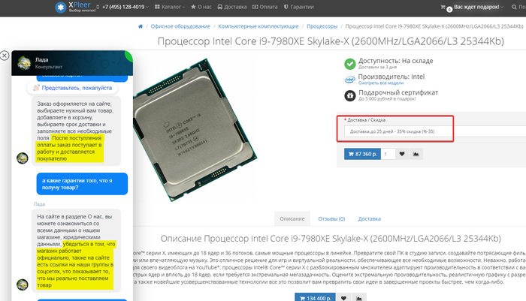Viewport: 526px width, 301px height.
Task: Click Смотреть все модели link
Action: click(381, 83)
